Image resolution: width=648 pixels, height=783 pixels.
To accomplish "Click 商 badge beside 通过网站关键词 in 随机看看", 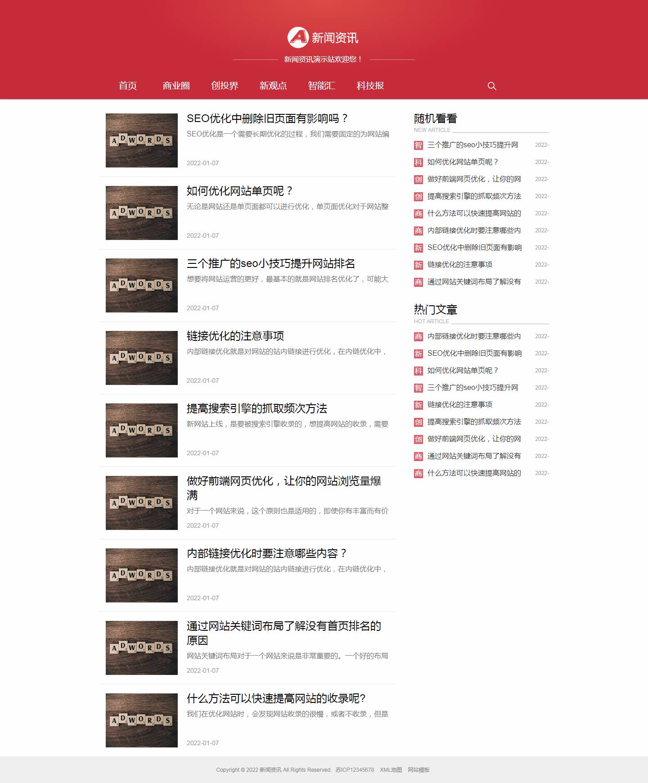I will 418,282.
